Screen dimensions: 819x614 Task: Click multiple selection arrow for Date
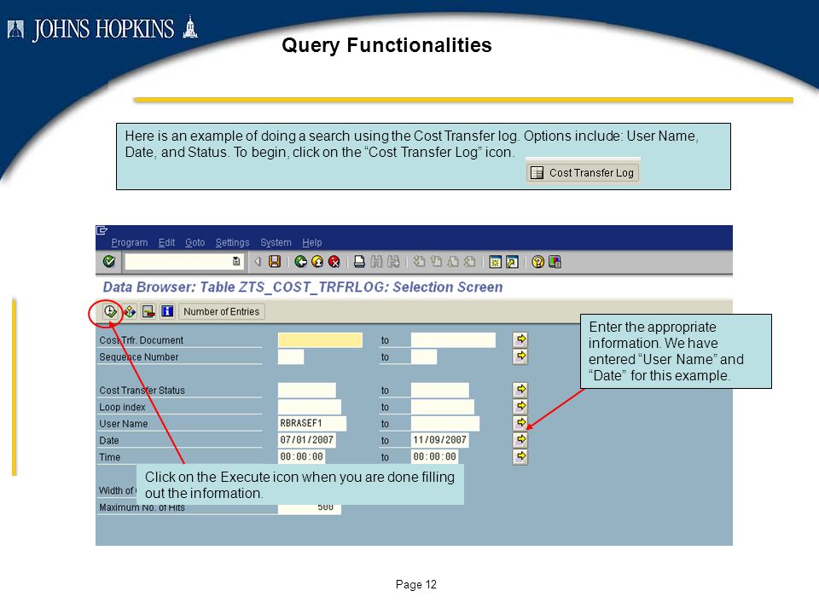[520, 440]
